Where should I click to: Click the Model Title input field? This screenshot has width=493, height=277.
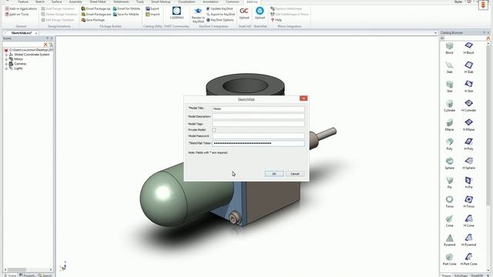point(259,109)
